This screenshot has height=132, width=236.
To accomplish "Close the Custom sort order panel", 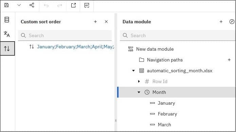I will (106, 22).
